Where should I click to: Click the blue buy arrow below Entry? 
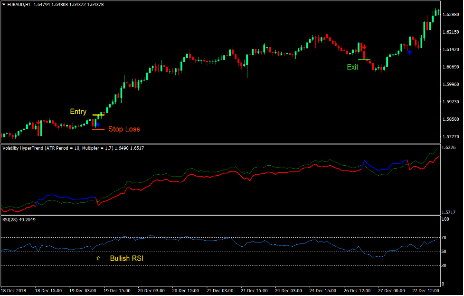[98, 125]
